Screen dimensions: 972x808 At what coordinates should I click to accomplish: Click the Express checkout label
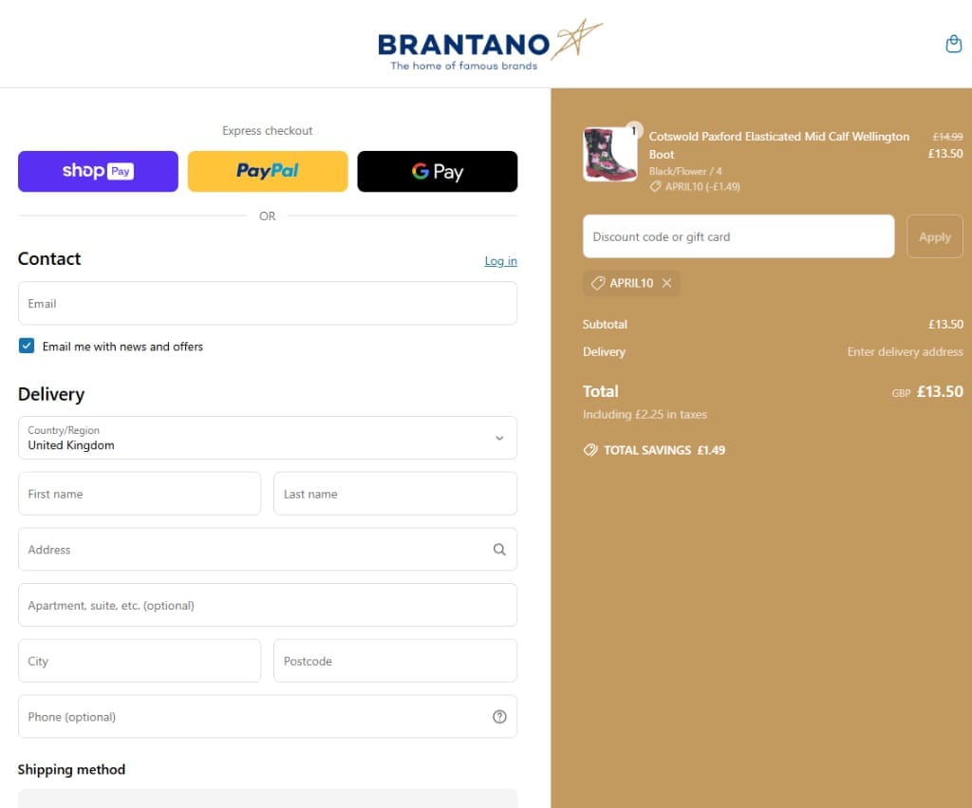(x=267, y=131)
